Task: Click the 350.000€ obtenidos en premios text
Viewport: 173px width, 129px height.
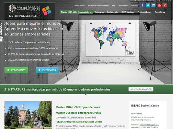Action: (29, 60)
